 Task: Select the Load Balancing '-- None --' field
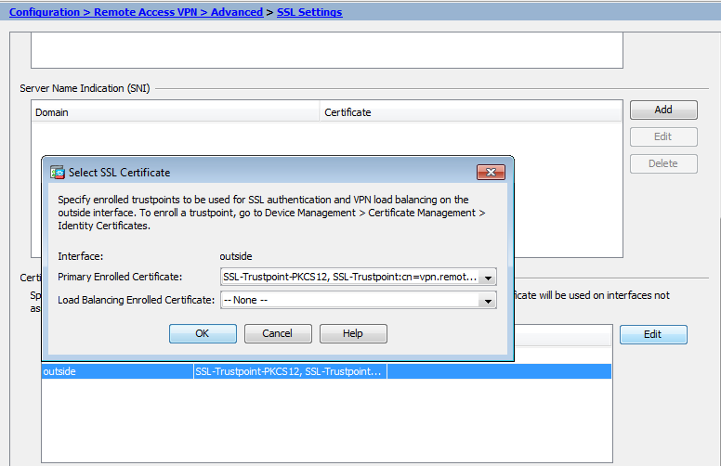[359, 301]
